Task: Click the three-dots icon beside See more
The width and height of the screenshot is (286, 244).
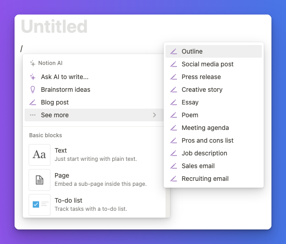Action: 33,115
